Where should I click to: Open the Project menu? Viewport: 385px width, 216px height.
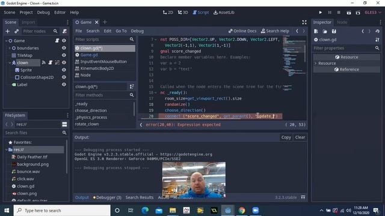[26, 12]
